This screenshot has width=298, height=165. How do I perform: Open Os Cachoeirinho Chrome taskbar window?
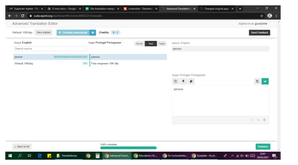click(x=175, y=156)
